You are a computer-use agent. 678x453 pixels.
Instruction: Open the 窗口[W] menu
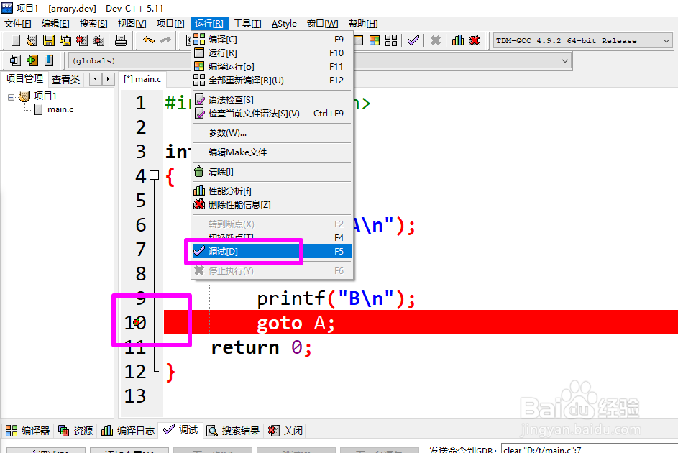coord(323,24)
